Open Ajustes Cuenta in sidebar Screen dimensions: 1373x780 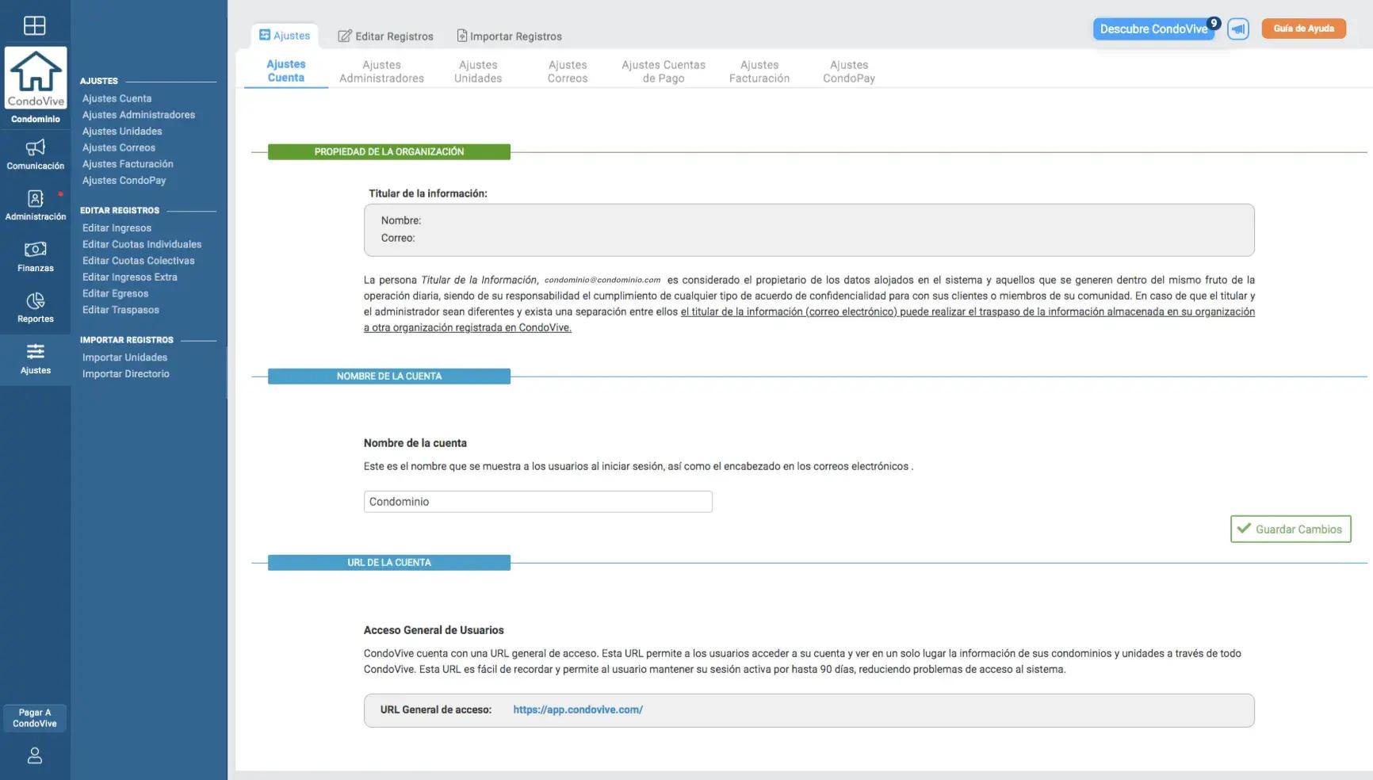click(x=117, y=98)
